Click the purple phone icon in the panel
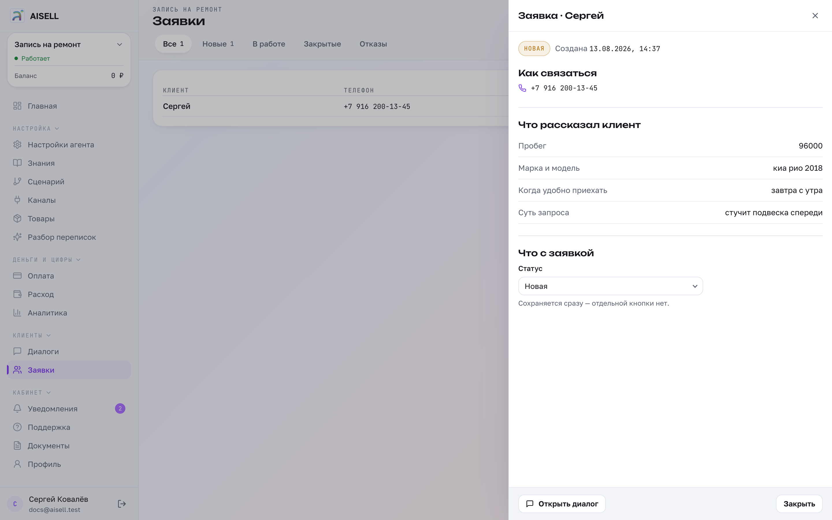 [x=522, y=88]
